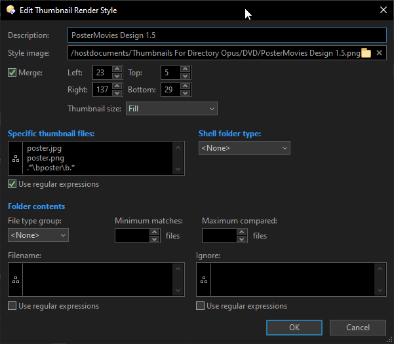This screenshot has height=344, width=394.
Task: Click the list icon beside Specific thumbnail files
Action: [x=16, y=159]
